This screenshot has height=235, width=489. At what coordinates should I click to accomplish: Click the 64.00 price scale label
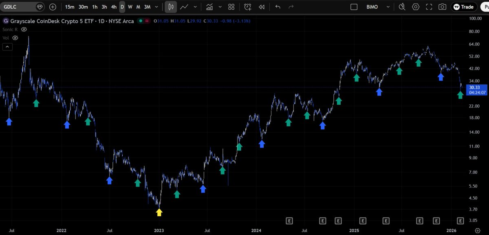coord(475,44)
